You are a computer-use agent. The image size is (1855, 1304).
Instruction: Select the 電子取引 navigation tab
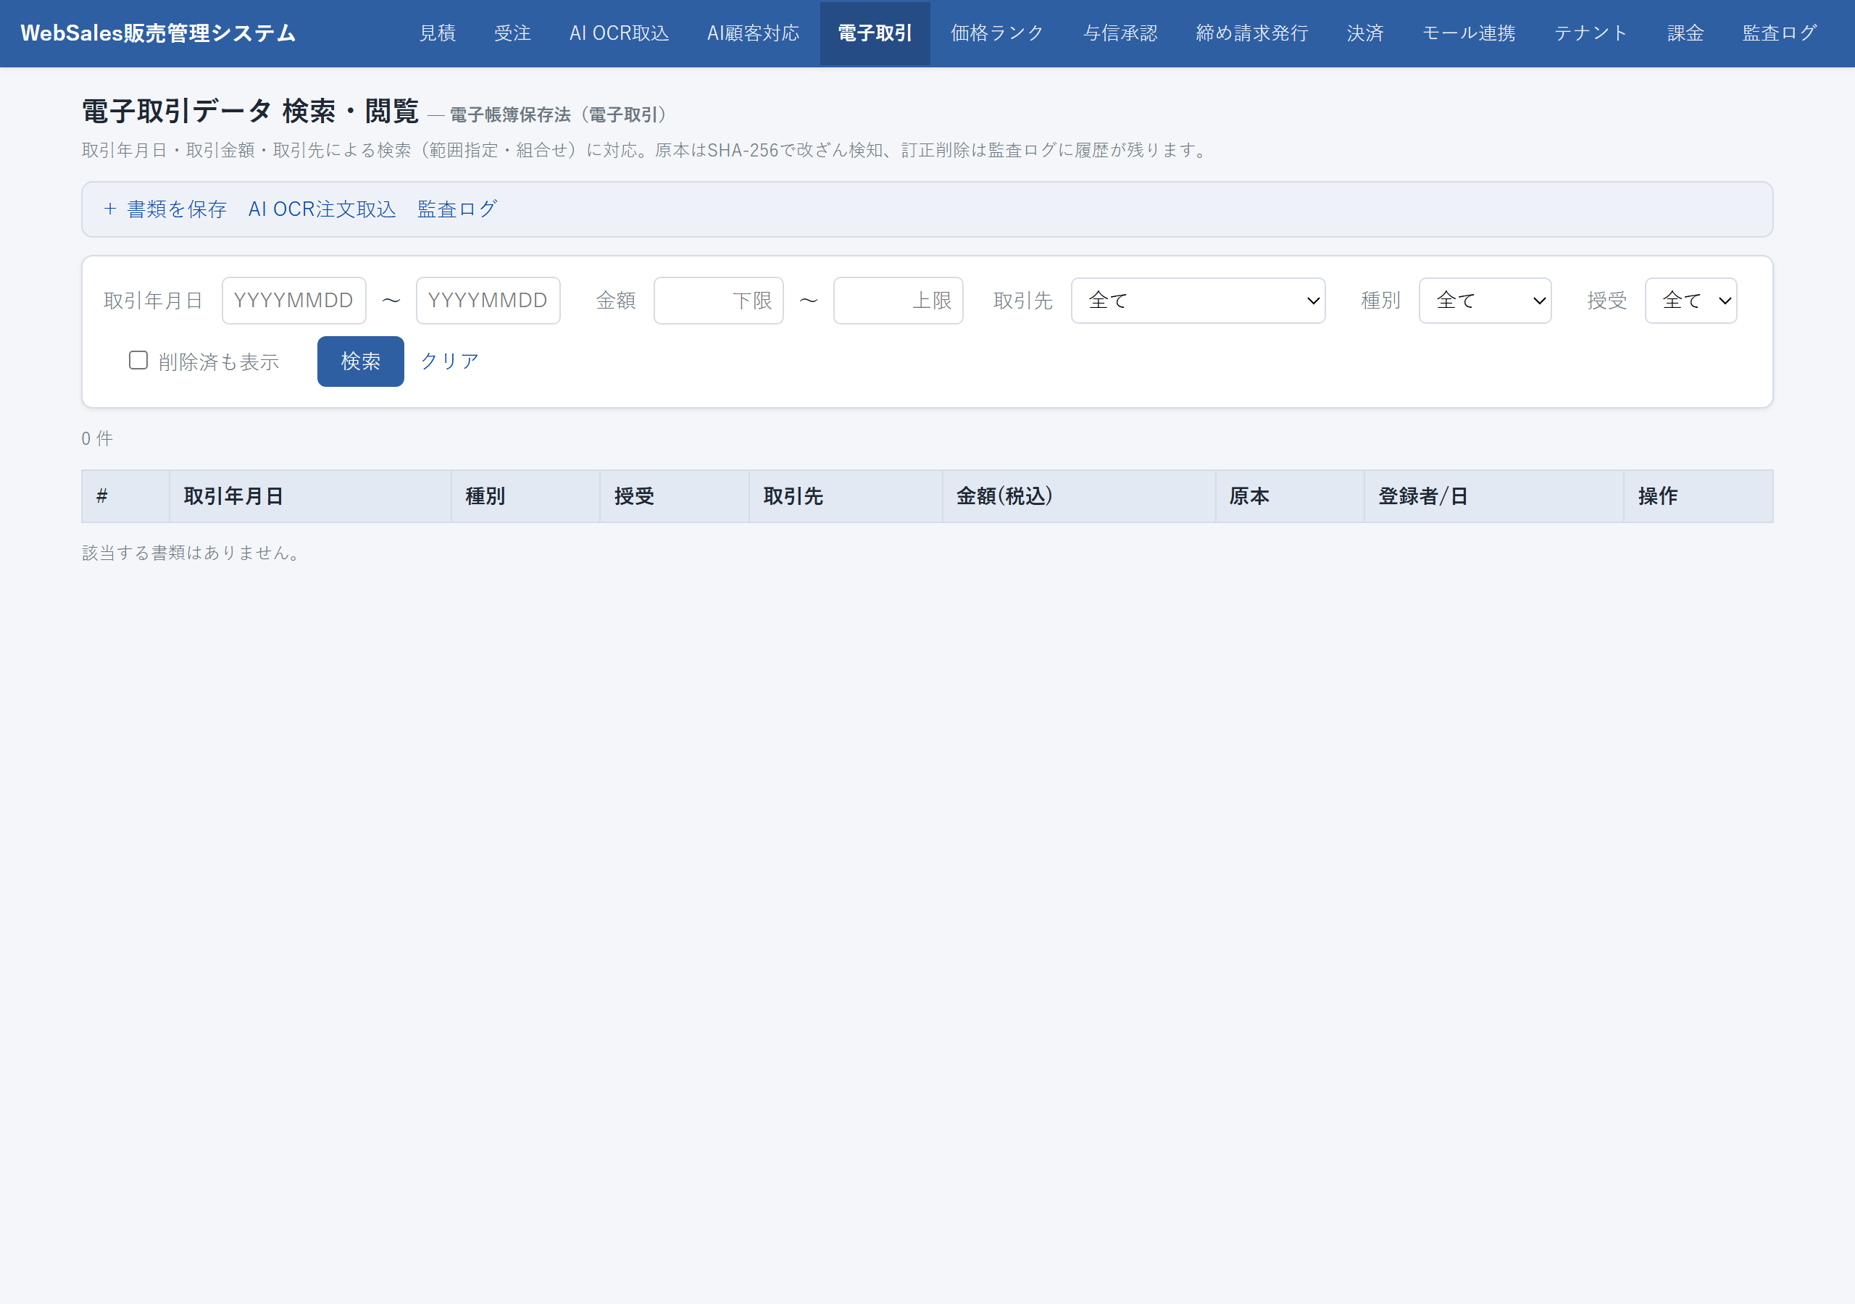[x=875, y=33]
